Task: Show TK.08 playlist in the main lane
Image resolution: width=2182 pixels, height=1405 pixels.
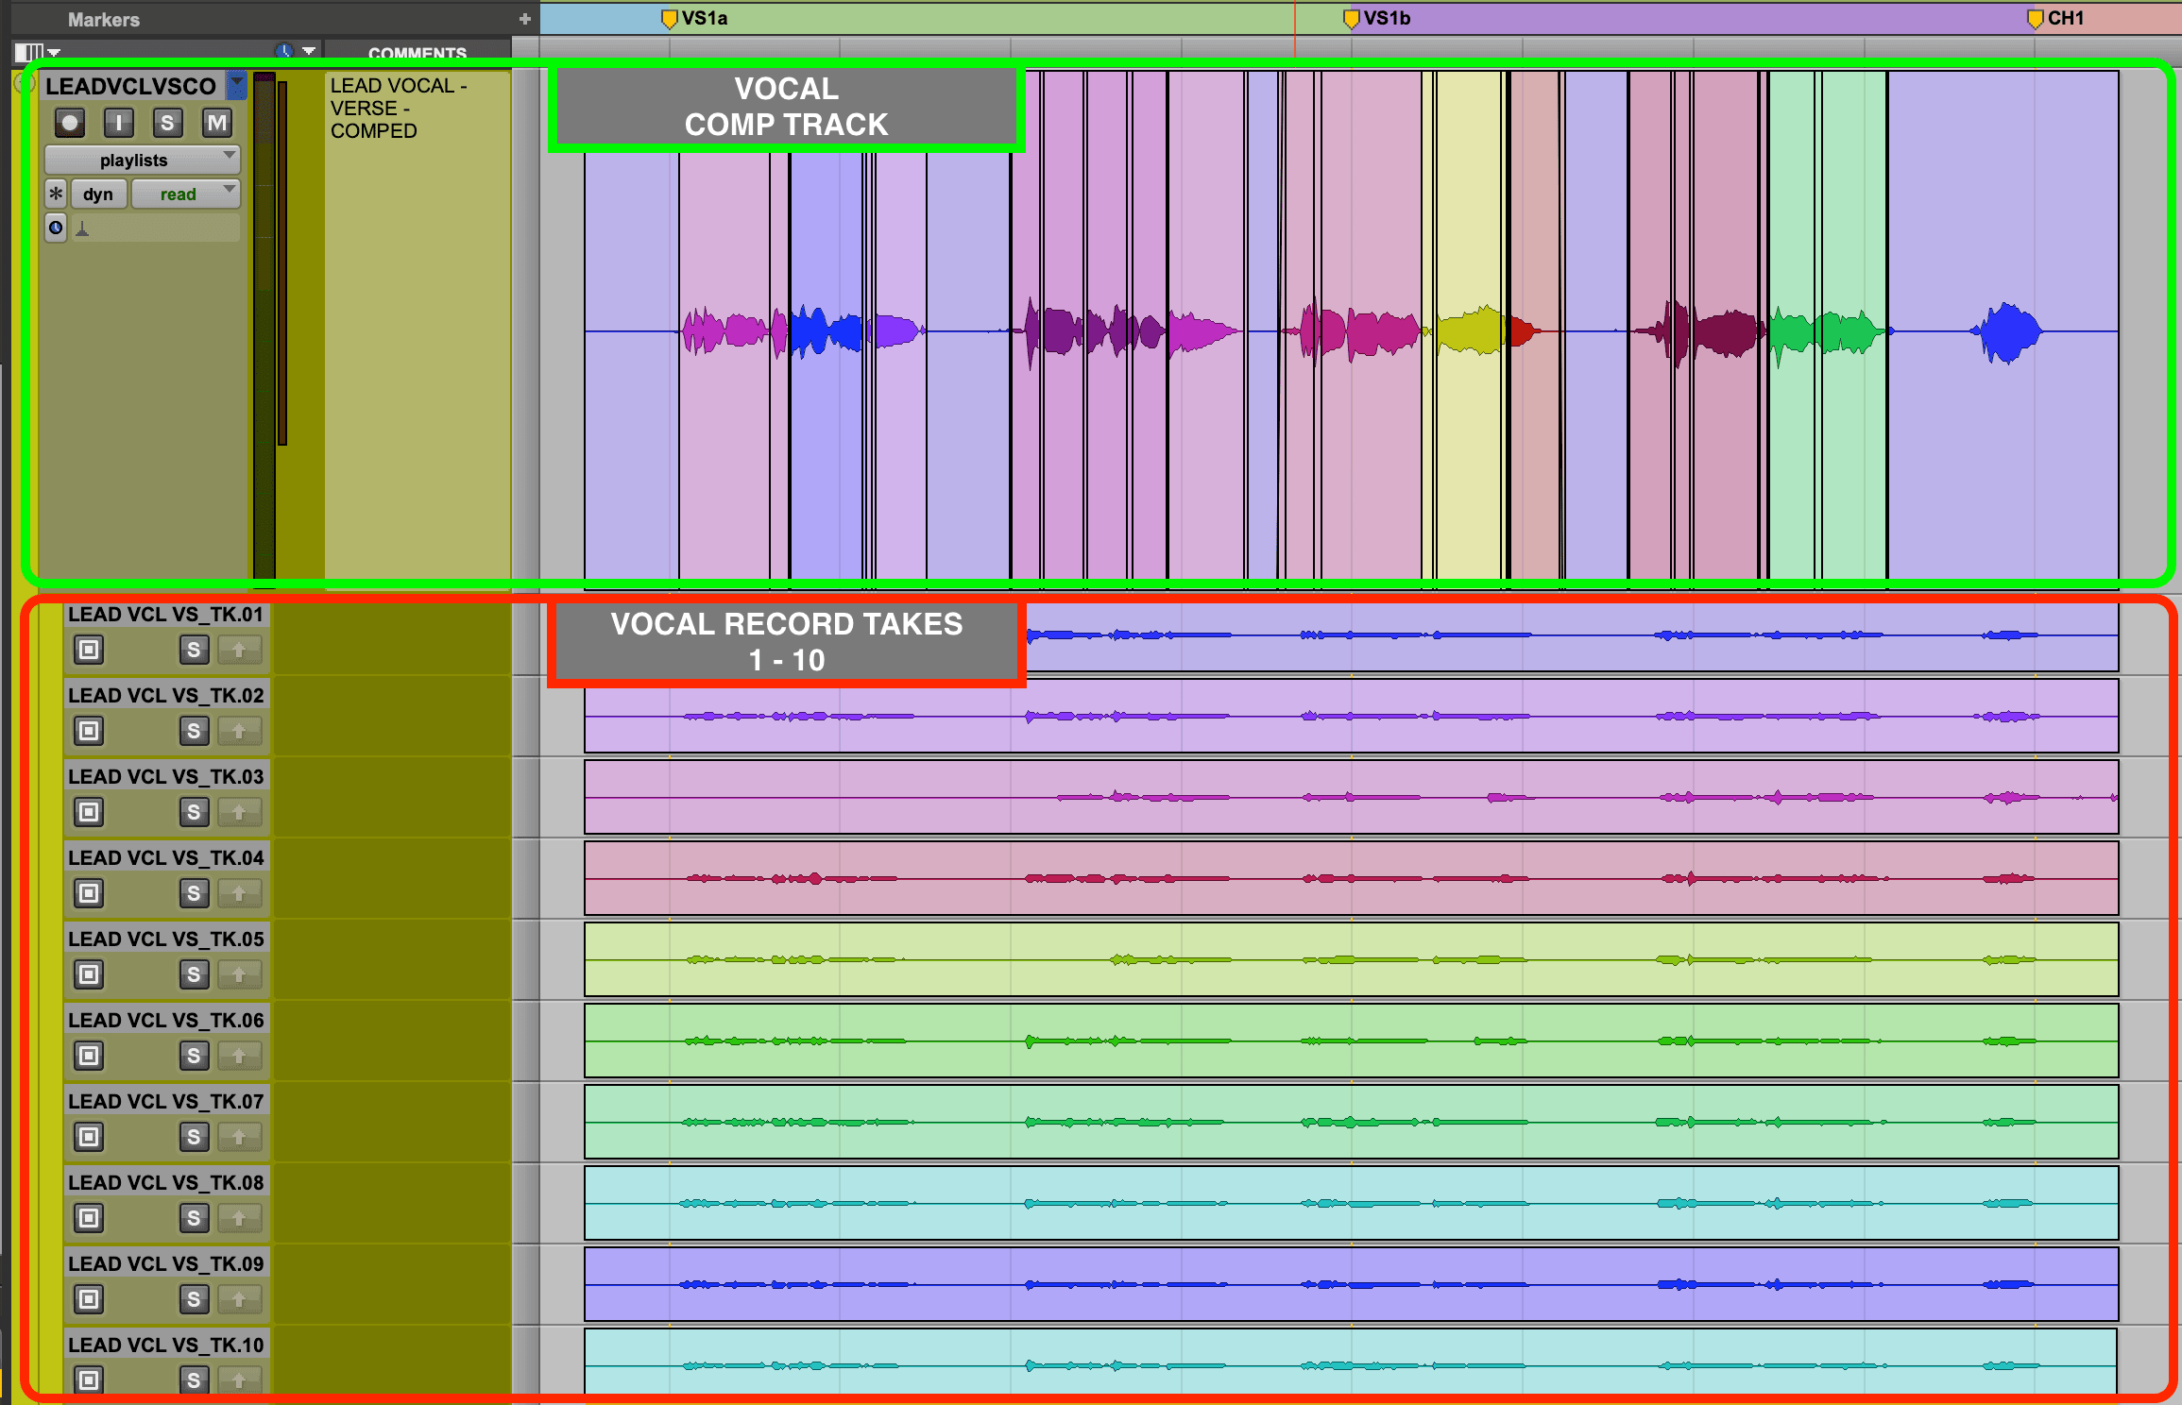Action: pos(89,1218)
